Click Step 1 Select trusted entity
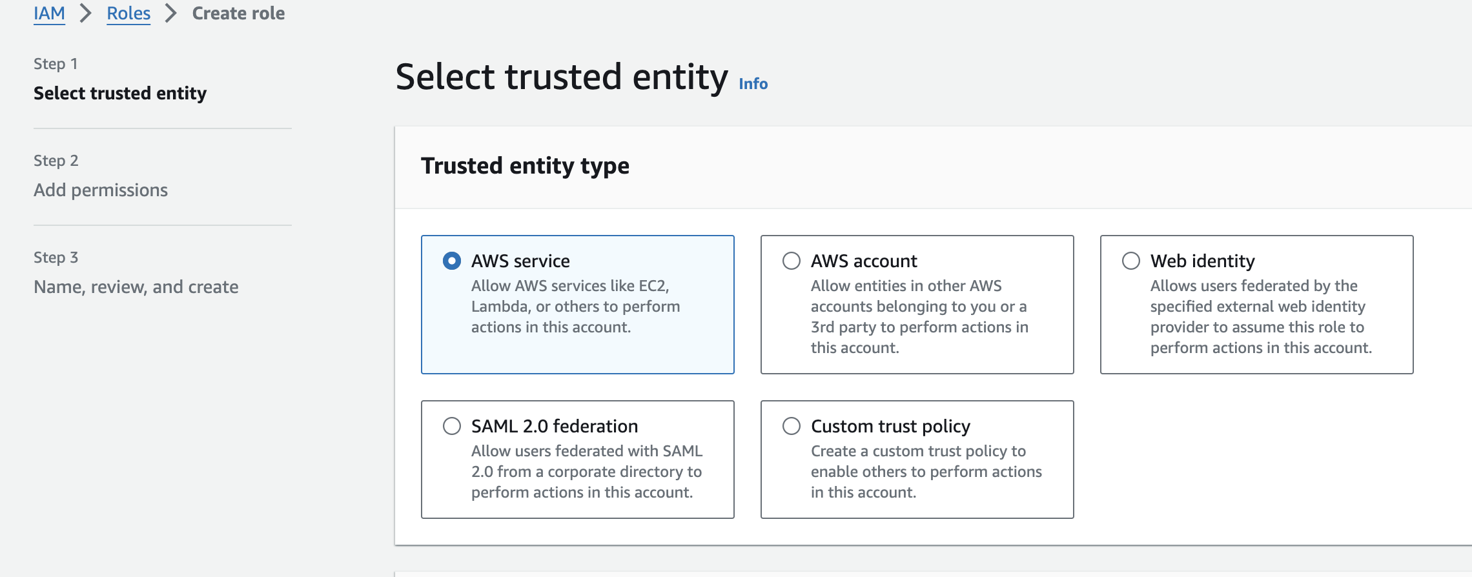 point(120,94)
